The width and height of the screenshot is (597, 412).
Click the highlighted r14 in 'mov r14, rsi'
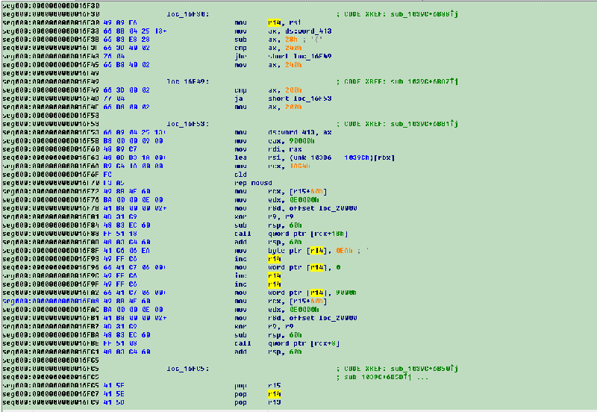pos(274,22)
